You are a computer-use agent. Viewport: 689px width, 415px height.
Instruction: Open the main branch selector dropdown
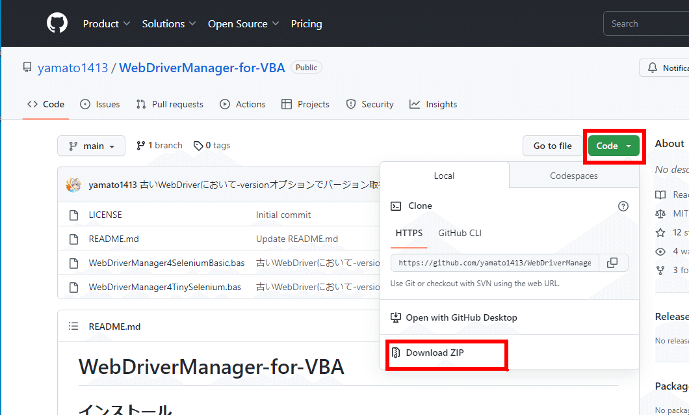[92, 146]
